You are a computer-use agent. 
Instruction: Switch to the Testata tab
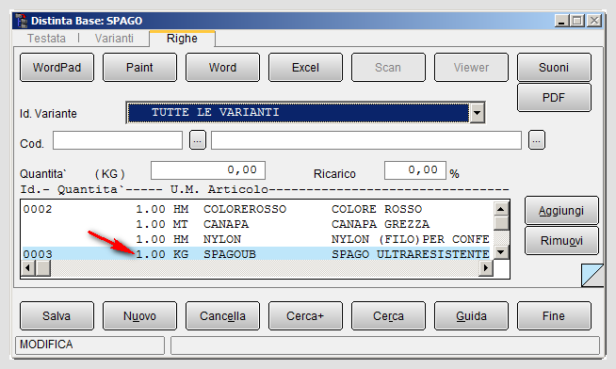[x=46, y=39]
